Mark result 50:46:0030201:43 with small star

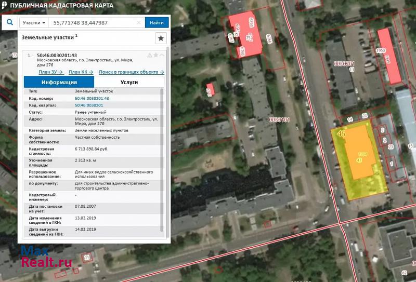pos(155,55)
